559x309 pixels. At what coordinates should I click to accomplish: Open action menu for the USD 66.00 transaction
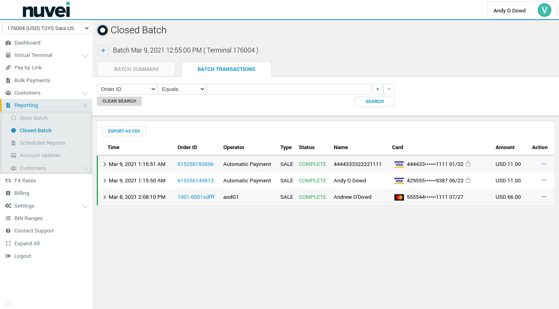point(544,197)
